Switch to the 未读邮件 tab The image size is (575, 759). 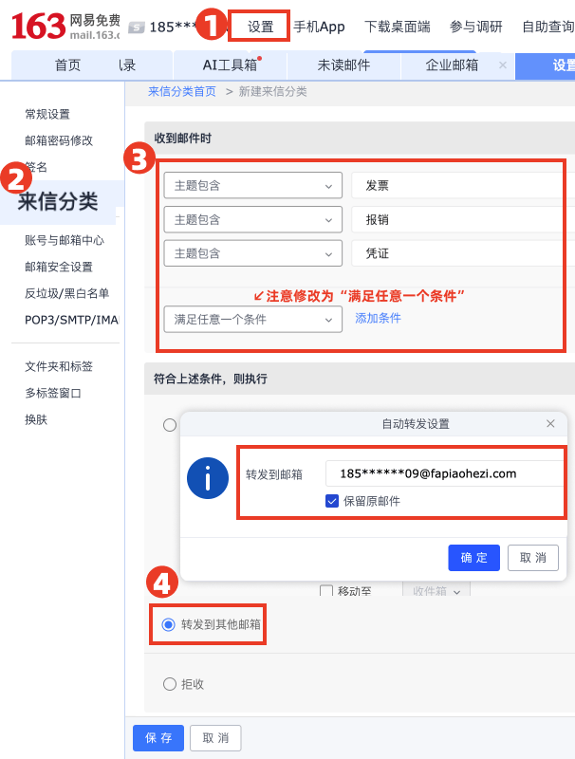pos(343,65)
